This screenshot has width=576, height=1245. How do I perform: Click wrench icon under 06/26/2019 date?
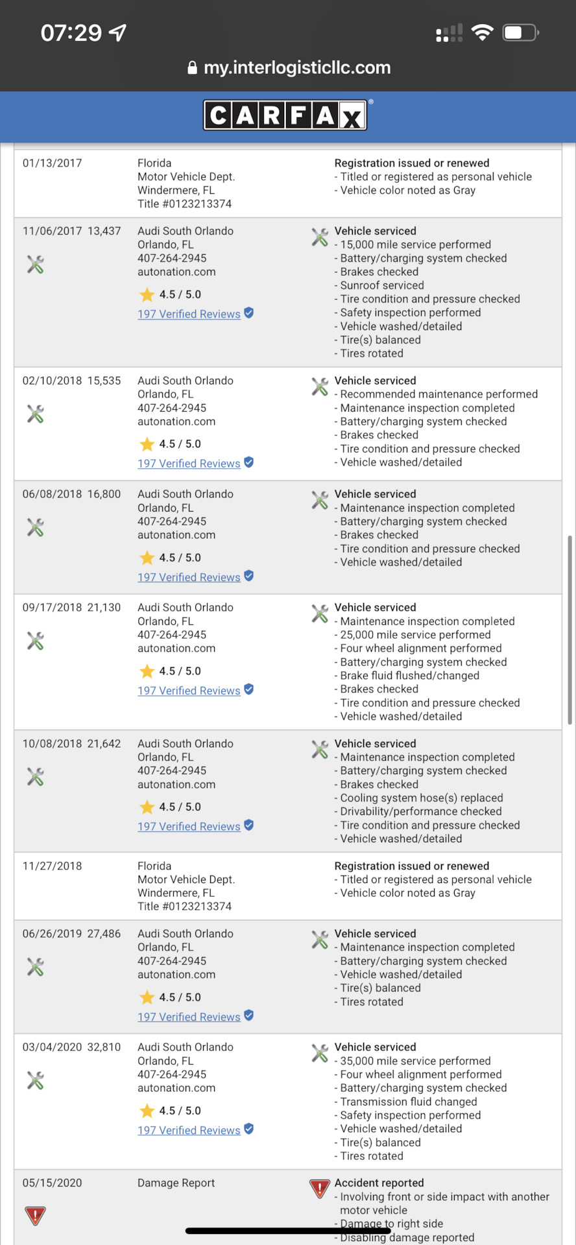[x=36, y=967]
